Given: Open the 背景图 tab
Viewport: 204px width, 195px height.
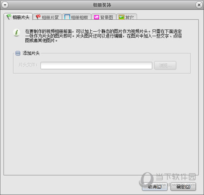Looking at the screenshot, I should coord(104,17).
